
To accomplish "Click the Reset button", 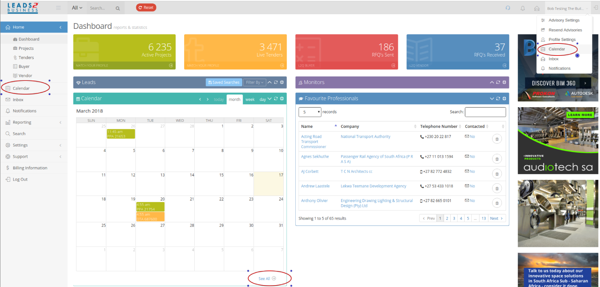I will click(146, 7).
